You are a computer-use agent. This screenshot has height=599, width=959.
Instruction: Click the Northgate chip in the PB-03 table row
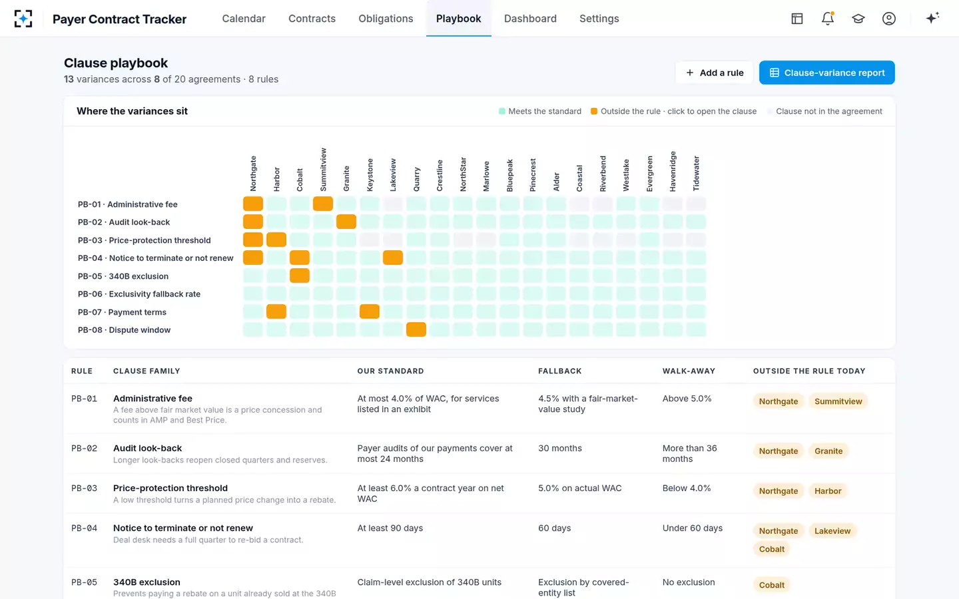tap(779, 491)
